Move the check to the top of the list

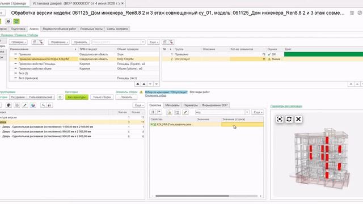pos(138,84)
